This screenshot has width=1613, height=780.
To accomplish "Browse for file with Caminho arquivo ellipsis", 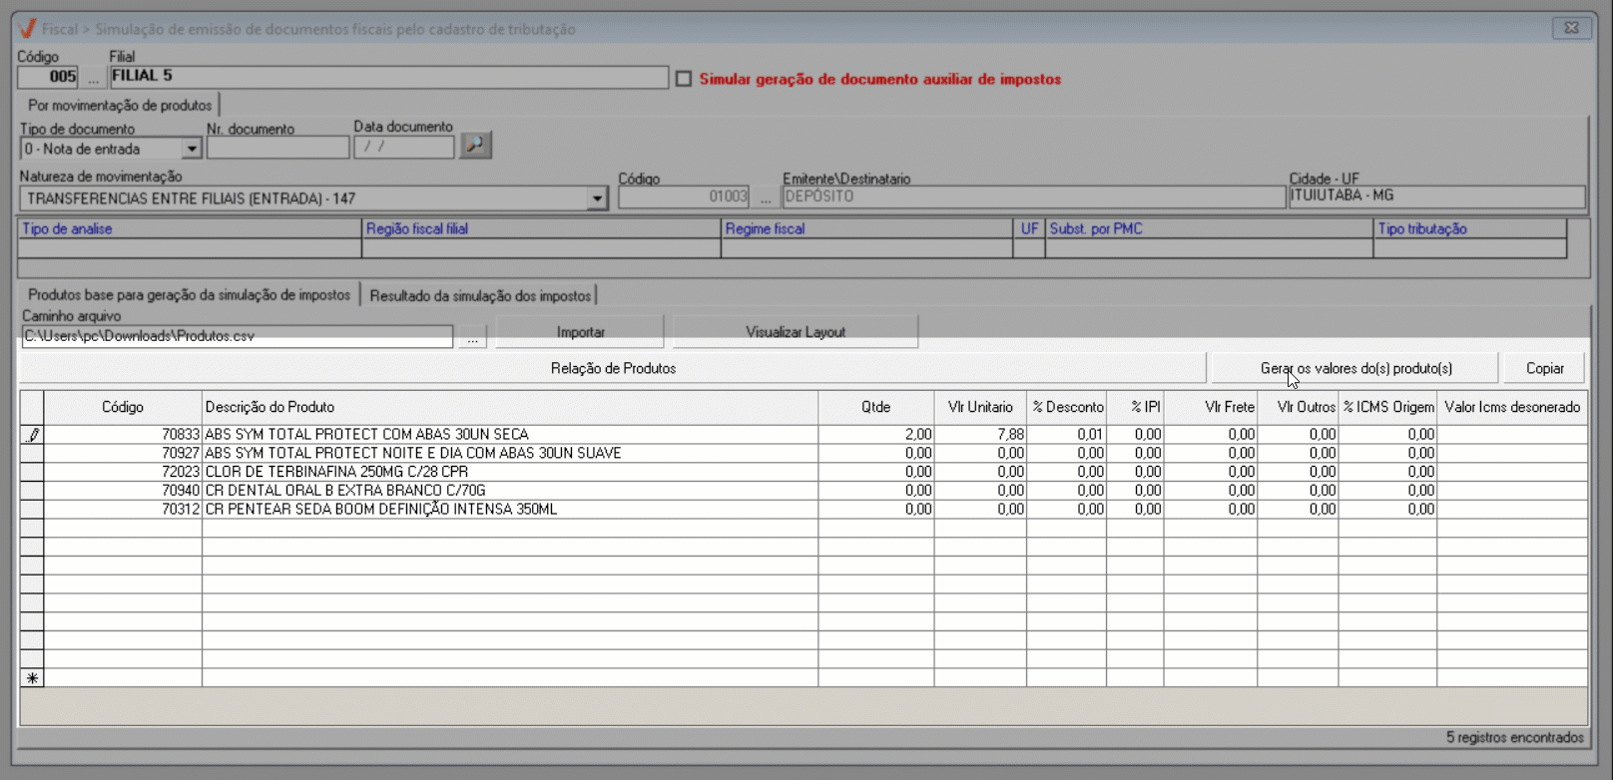I will tap(472, 337).
